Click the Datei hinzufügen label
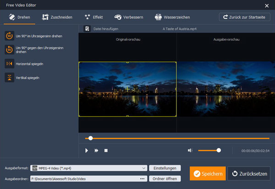The image size is (275, 189). (x=106, y=29)
